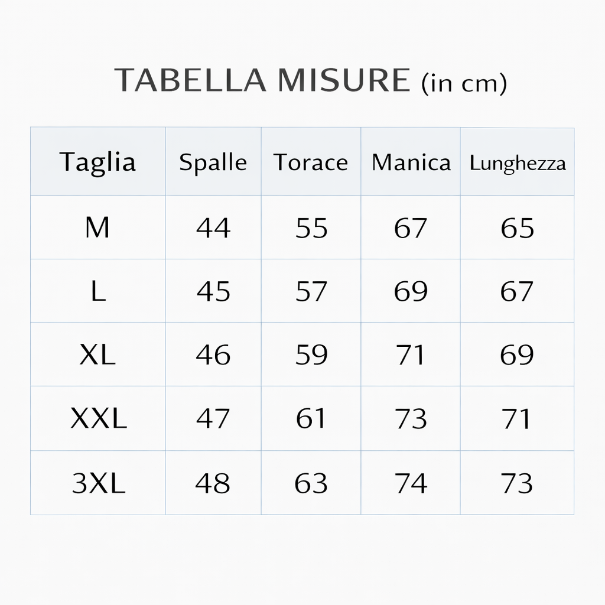605x605 pixels.
Task: Select the size L row label
Action: [x=98, y=291]
